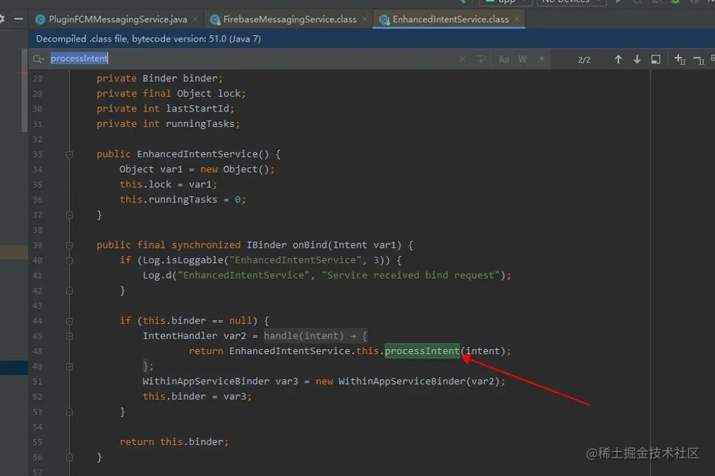The image size is (715, 476).
Task: Collapse the isLoggable if block, line 40
Action: click(x=69, y=260)
